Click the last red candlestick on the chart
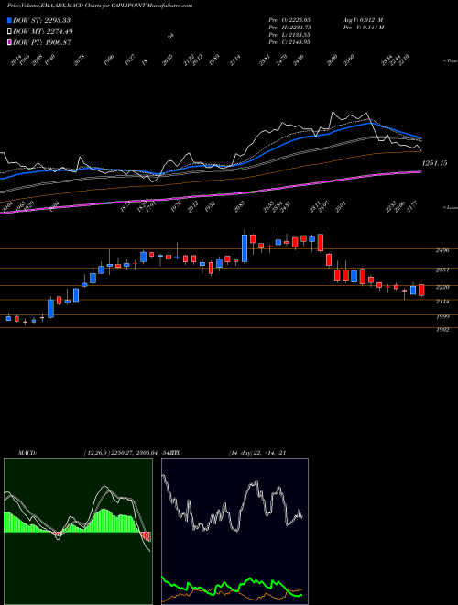Screen dimensions: 458x605 [x=421, y=291]
